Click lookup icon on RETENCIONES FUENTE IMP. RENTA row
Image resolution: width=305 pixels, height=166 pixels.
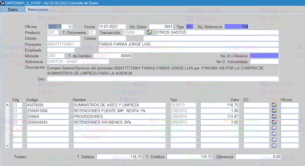(x=274, y=111)
